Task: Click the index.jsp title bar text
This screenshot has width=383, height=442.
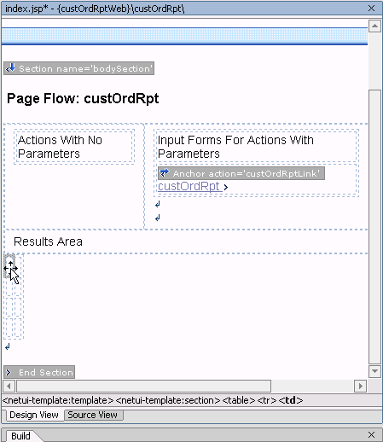Action: pyautogui.click(x=95, y=9)
